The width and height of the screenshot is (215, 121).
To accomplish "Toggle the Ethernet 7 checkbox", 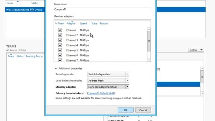I will pos(60,60).
